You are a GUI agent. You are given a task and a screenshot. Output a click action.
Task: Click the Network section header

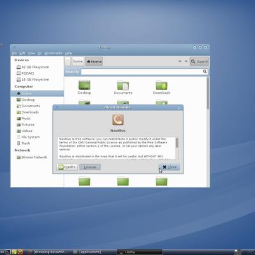click(22, 150)
